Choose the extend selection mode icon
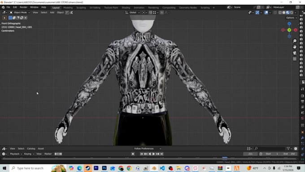Image resolution: width=305 pixels, height=172 pixels. pyautogui.click(x=14, y=18)
